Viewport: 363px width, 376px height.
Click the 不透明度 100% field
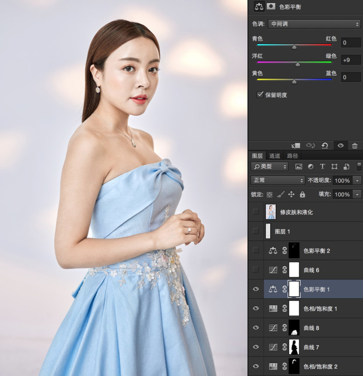tap(343, 181)
